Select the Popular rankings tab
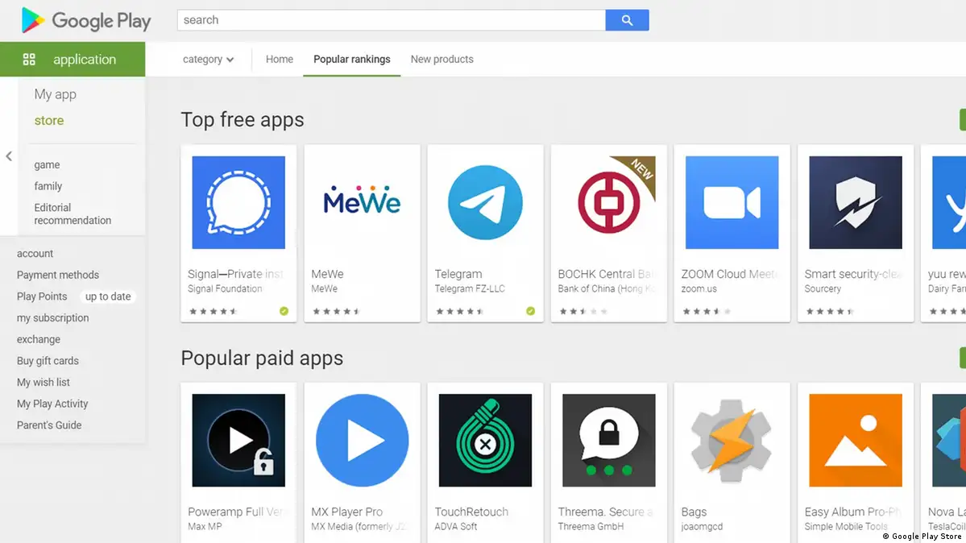Viewport: 966px width, 543px height. [352, 59]
